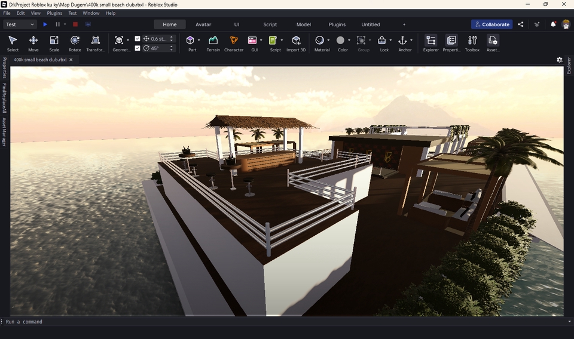The width and height of the screenshot is (574, 339).
Task: Toggle the Anchor tool
Action: [402, 41]
